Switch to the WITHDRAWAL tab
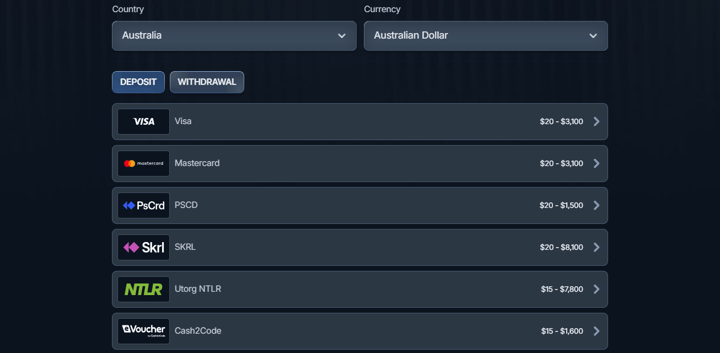 (207, 82)
